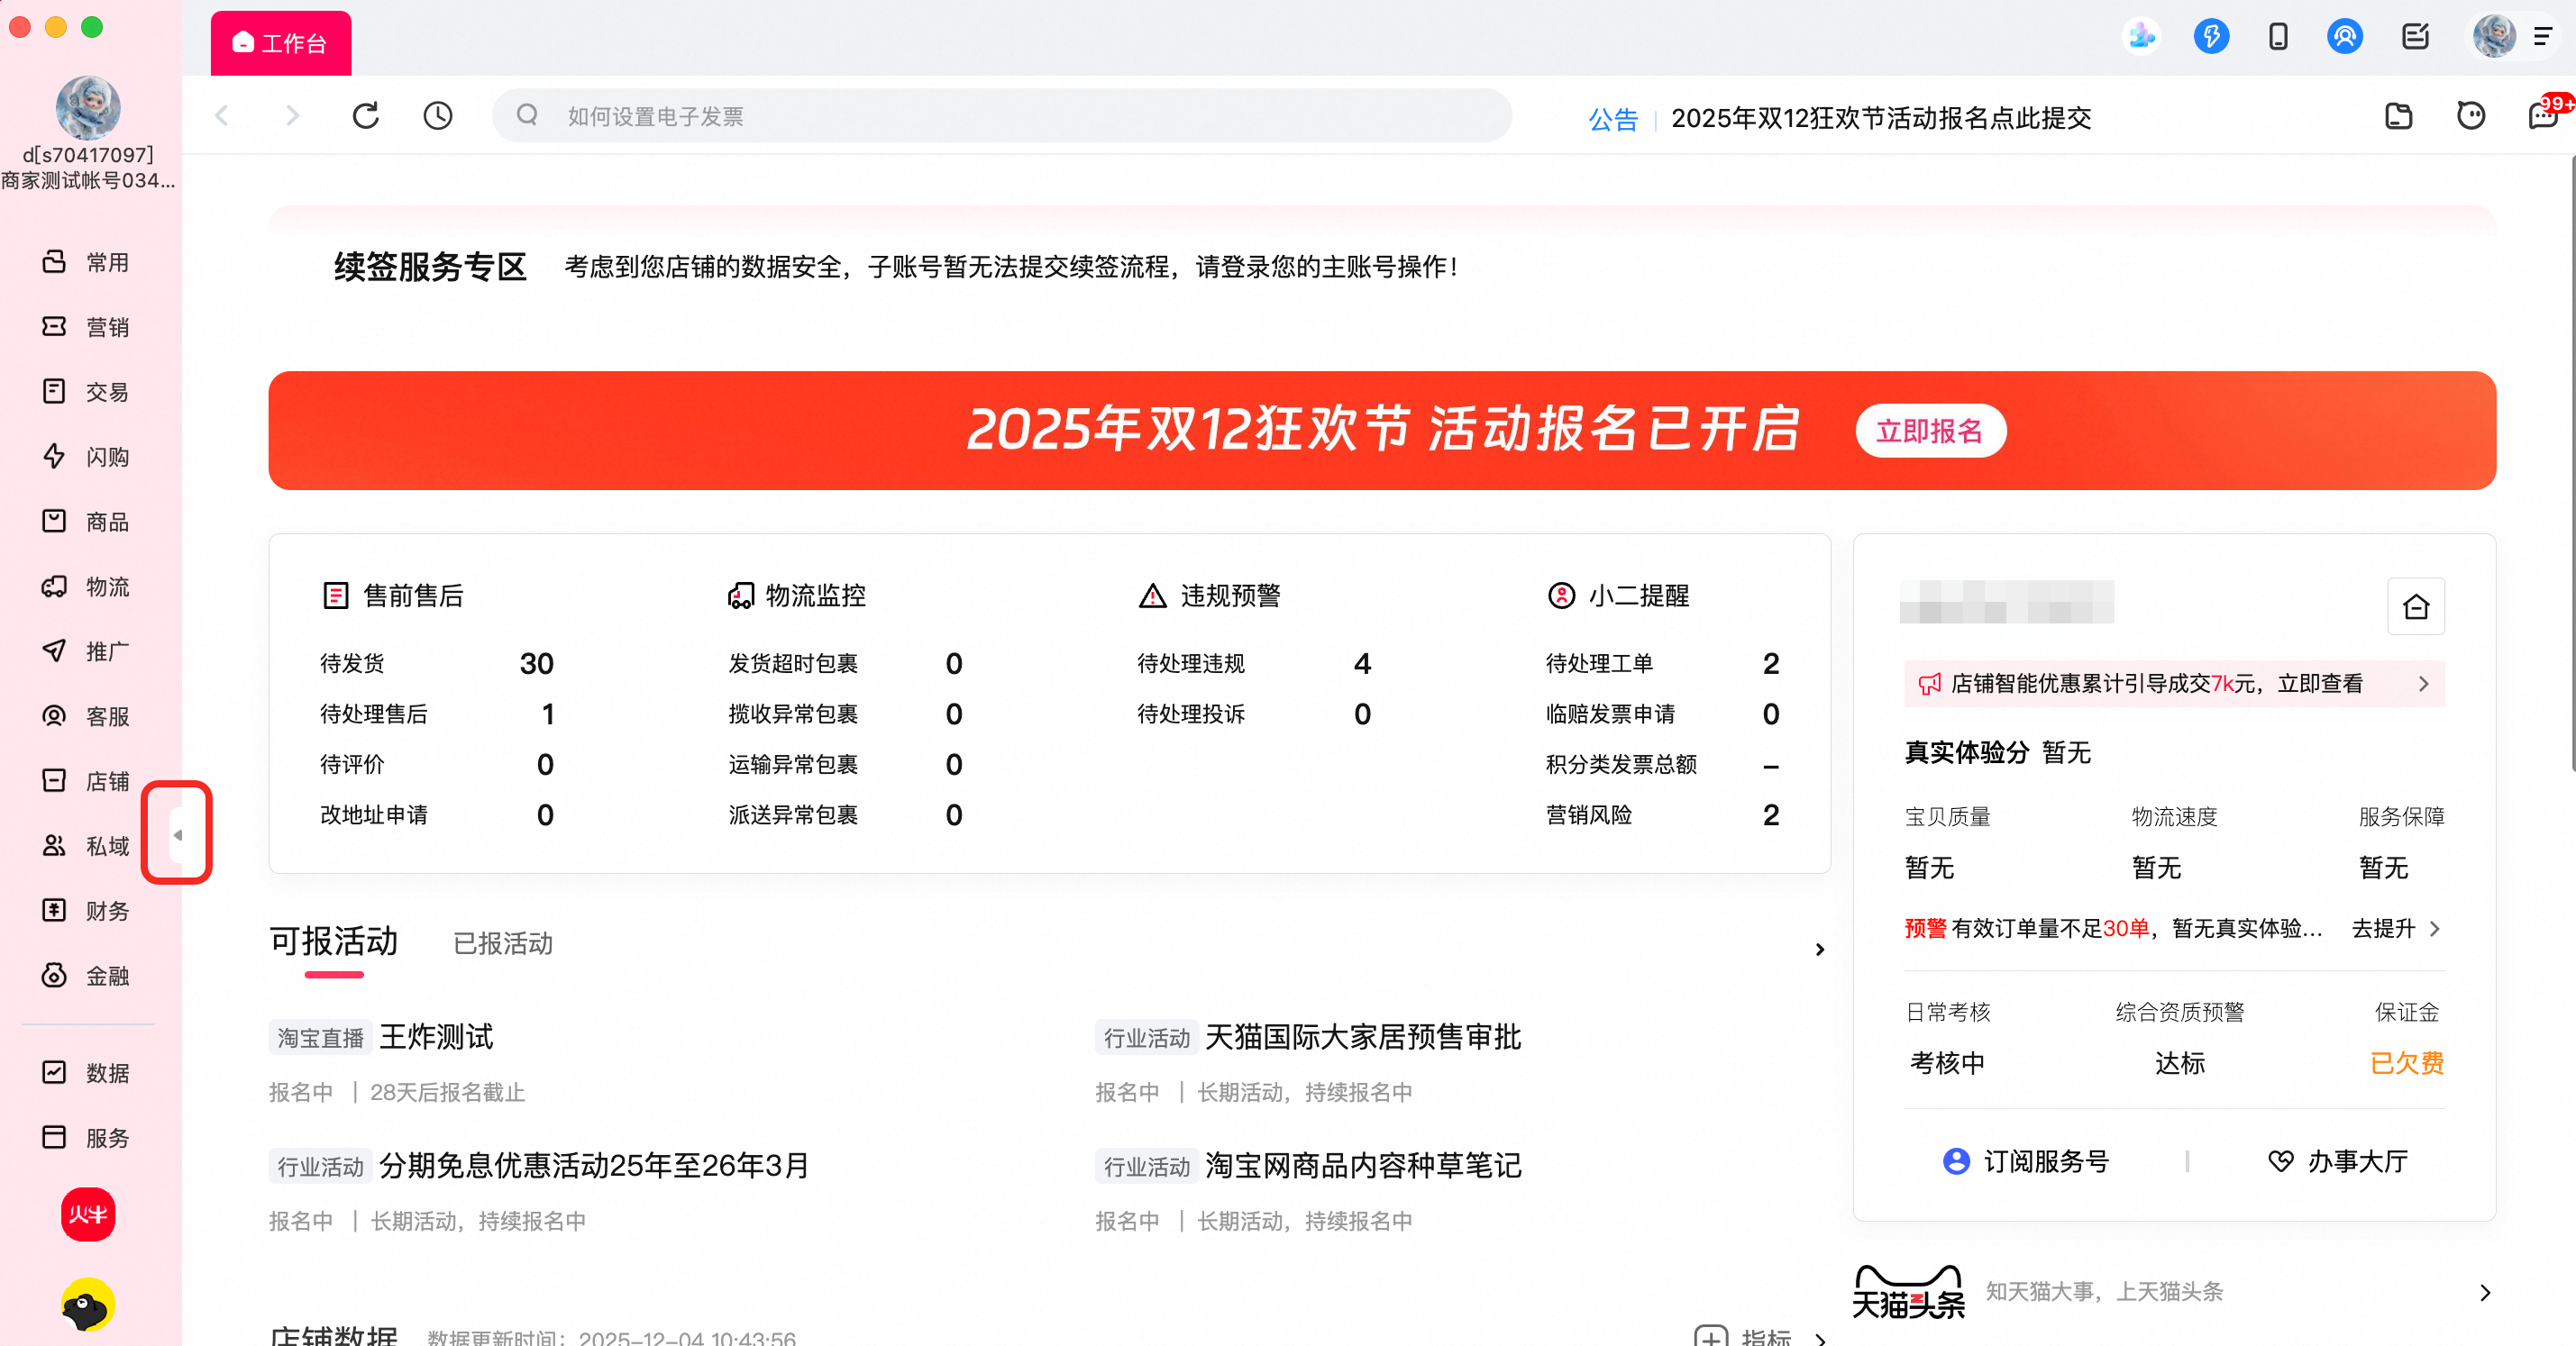Screen dimensions: 2576x1346
Task: Open the 推广 sidebar section
Action: pos(86,651)
